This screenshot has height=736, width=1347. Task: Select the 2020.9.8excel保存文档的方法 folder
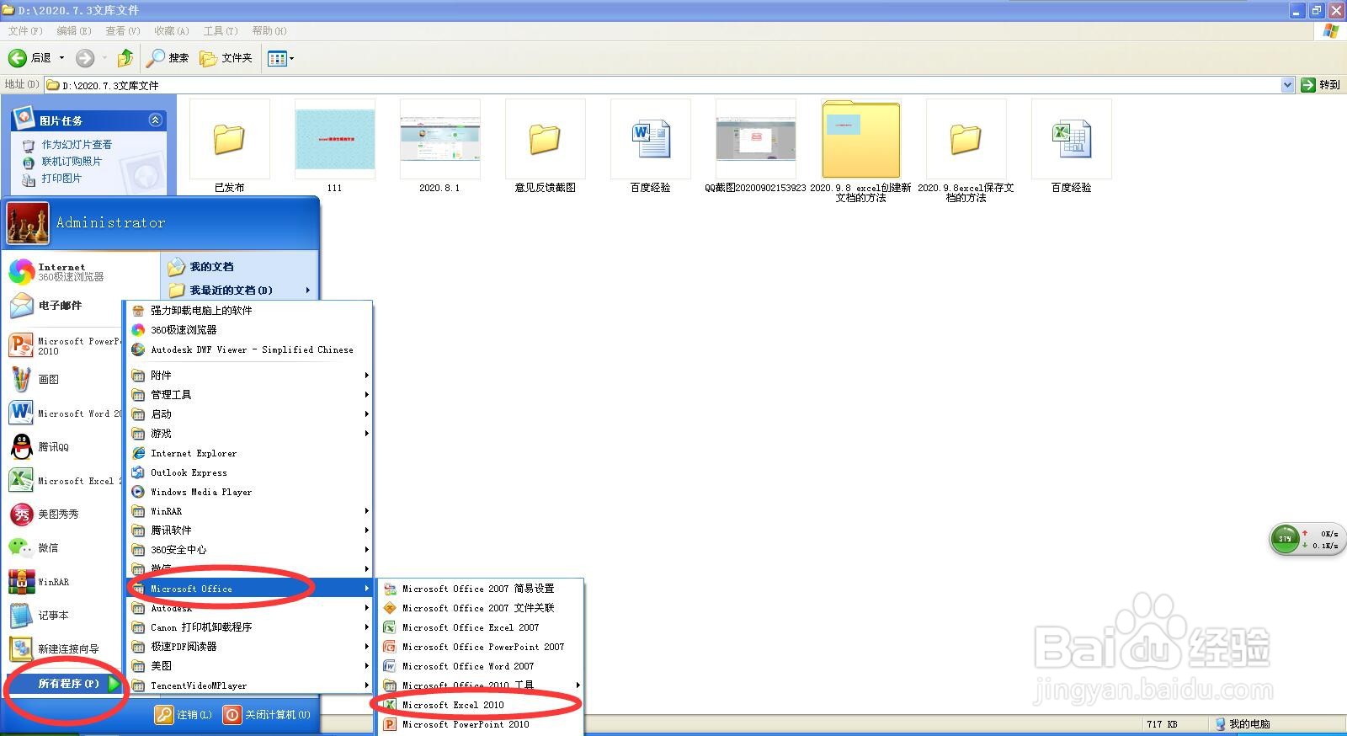point(966,151)
